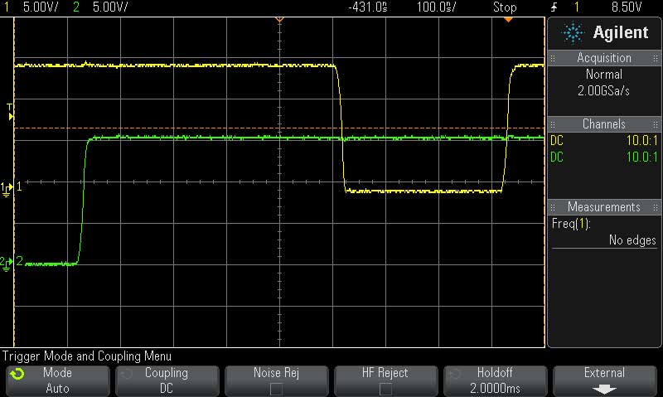Click the orange time reference triangle at top
The image size is (663, 397).
pyautogui.click(x=278, y=20)
